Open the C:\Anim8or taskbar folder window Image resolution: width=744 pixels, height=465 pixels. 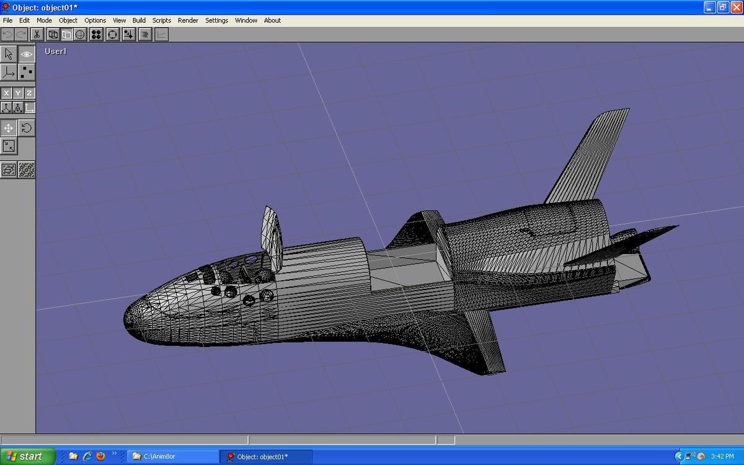(173, 456)
